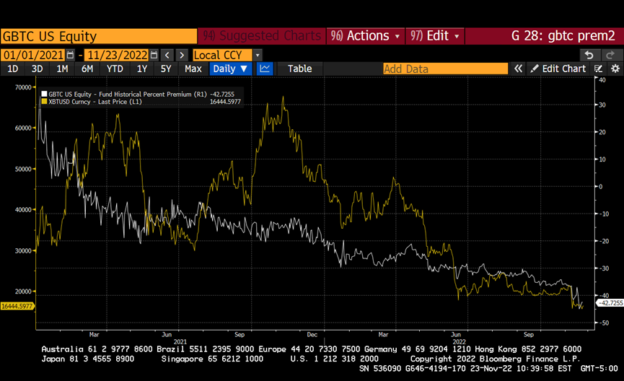Click the undo arrow icon

point(589,55)
